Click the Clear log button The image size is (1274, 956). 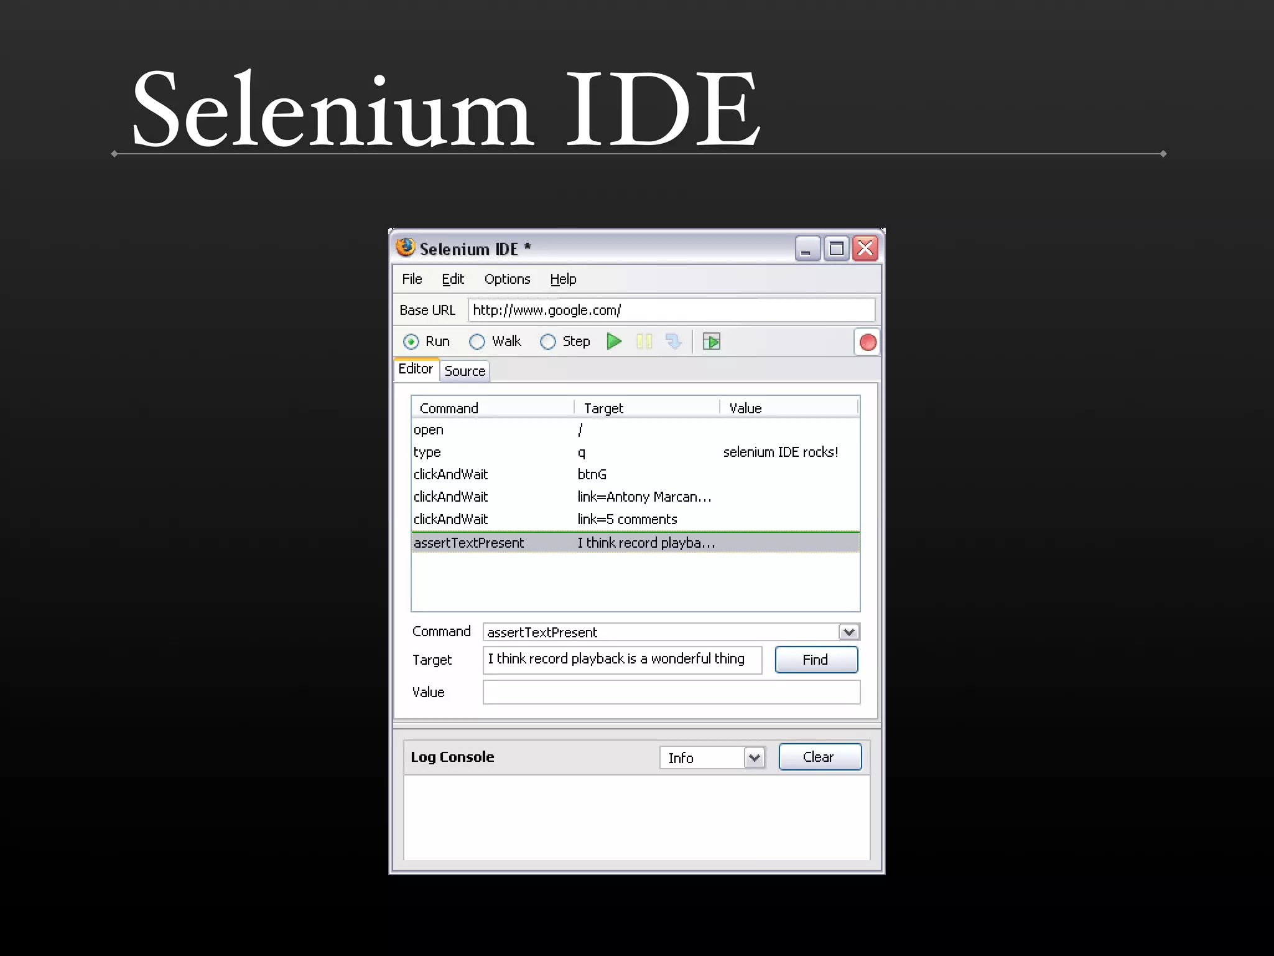pos(820,757)
